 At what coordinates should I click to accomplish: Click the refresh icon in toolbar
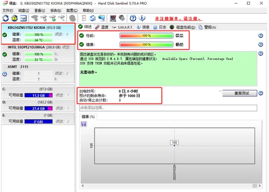pyautogui.click(x=5, y=18)
